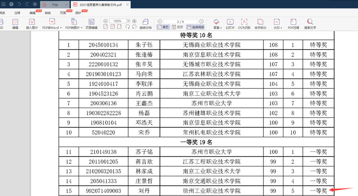This screenshot has height=196, width=358.
Task: Open the 注释 annotation menu tab
Action: point(17,13)
